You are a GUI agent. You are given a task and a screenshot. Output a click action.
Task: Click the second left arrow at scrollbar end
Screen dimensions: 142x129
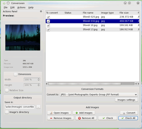pos(136,84)
